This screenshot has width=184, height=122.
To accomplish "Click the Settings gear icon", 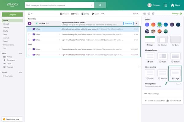I will click(181, 14).
